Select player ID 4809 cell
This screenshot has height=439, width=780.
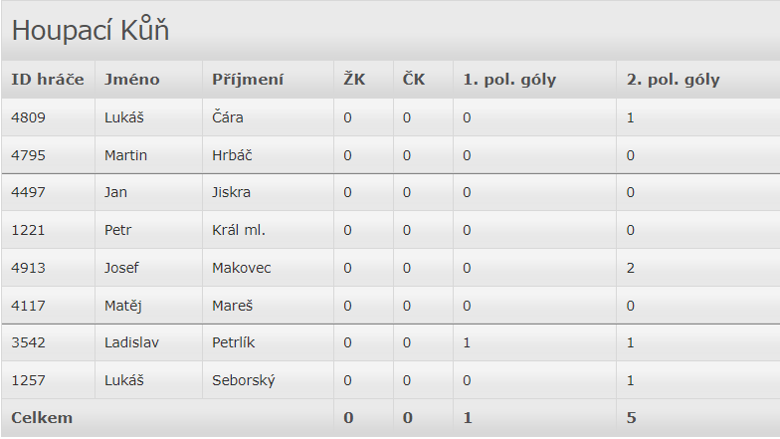(x=29, y=117)
